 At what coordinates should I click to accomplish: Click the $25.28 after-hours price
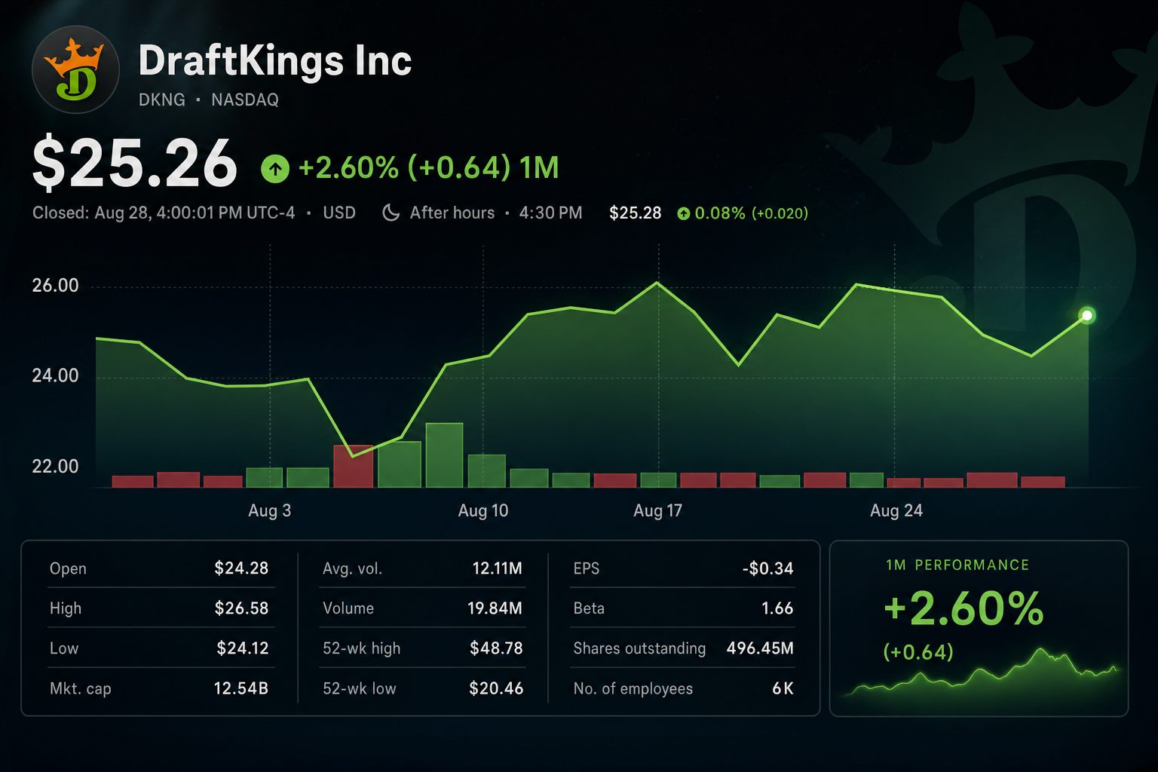pos(636,213)
